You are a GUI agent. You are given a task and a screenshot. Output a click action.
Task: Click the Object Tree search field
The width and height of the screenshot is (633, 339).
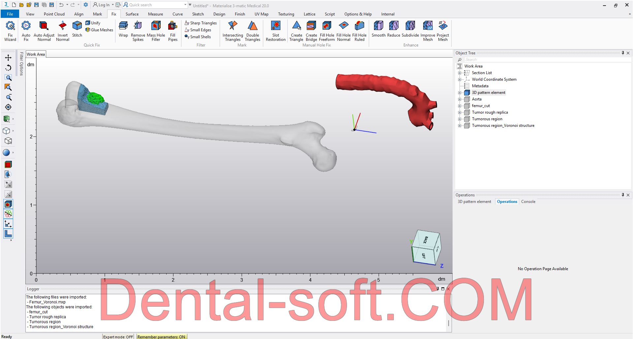[x=544, y=60]
